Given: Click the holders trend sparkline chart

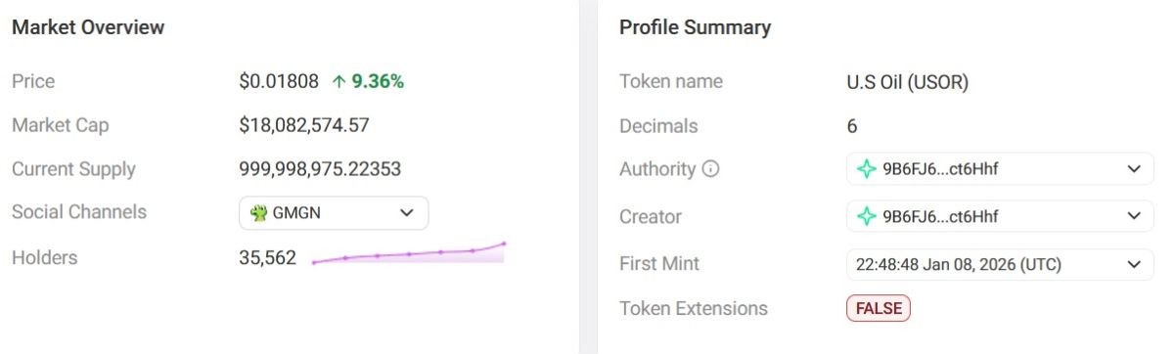Looking at the screenshot, I should pos(408,253).
